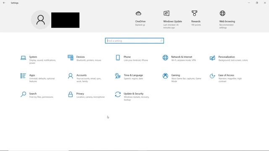Focus the Find a setting field

(134, 41)
